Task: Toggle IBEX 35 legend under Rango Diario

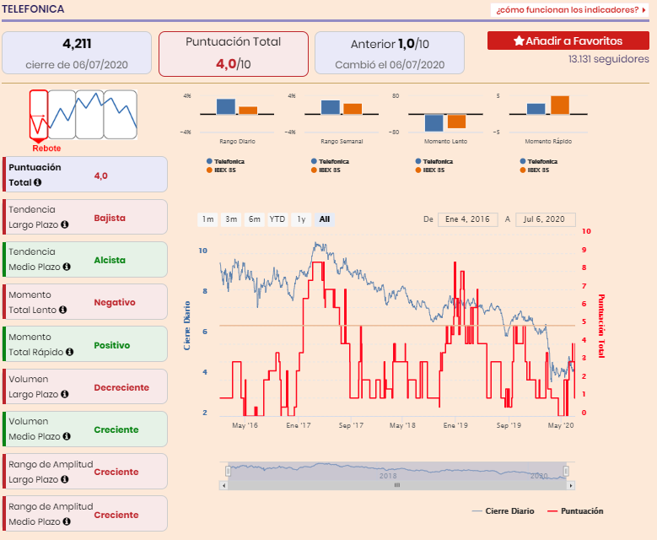Action: point(221,170)
